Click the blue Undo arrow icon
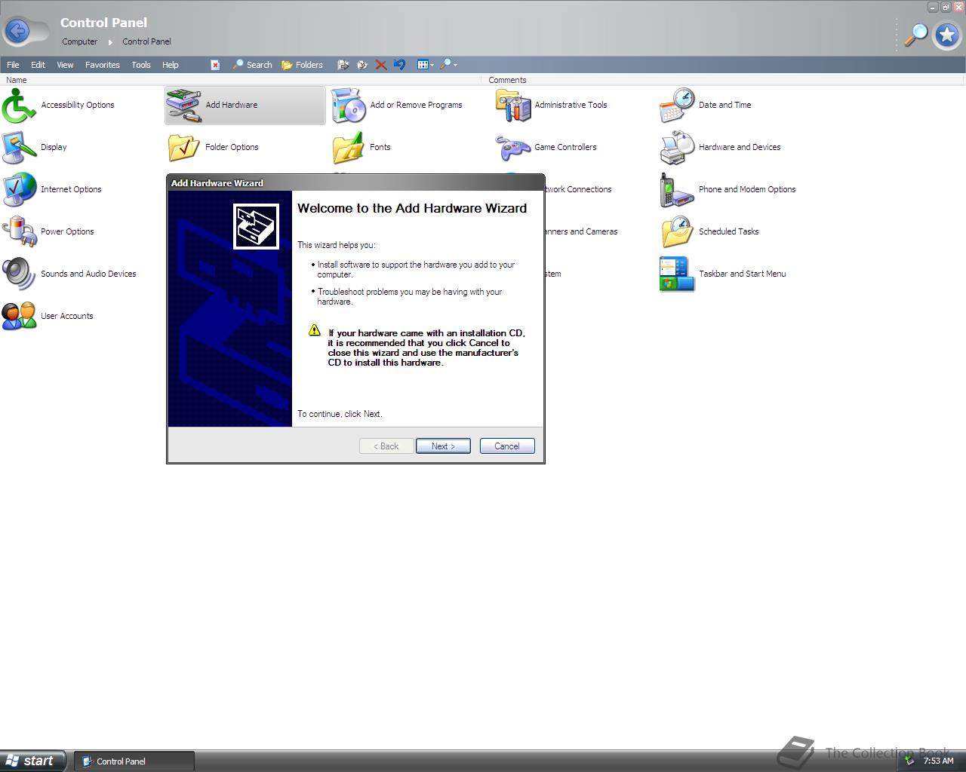Viewport: 966px width, 772px height. pyautogui.click(x=400, y=65)
